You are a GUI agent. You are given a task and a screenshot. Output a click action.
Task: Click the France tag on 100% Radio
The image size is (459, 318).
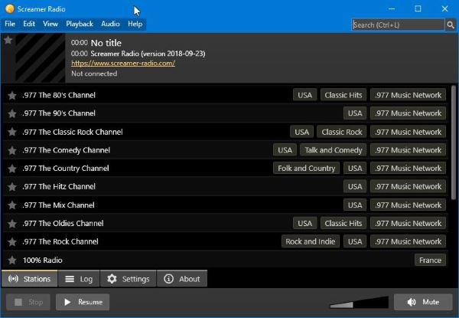[x=430, y=261]
